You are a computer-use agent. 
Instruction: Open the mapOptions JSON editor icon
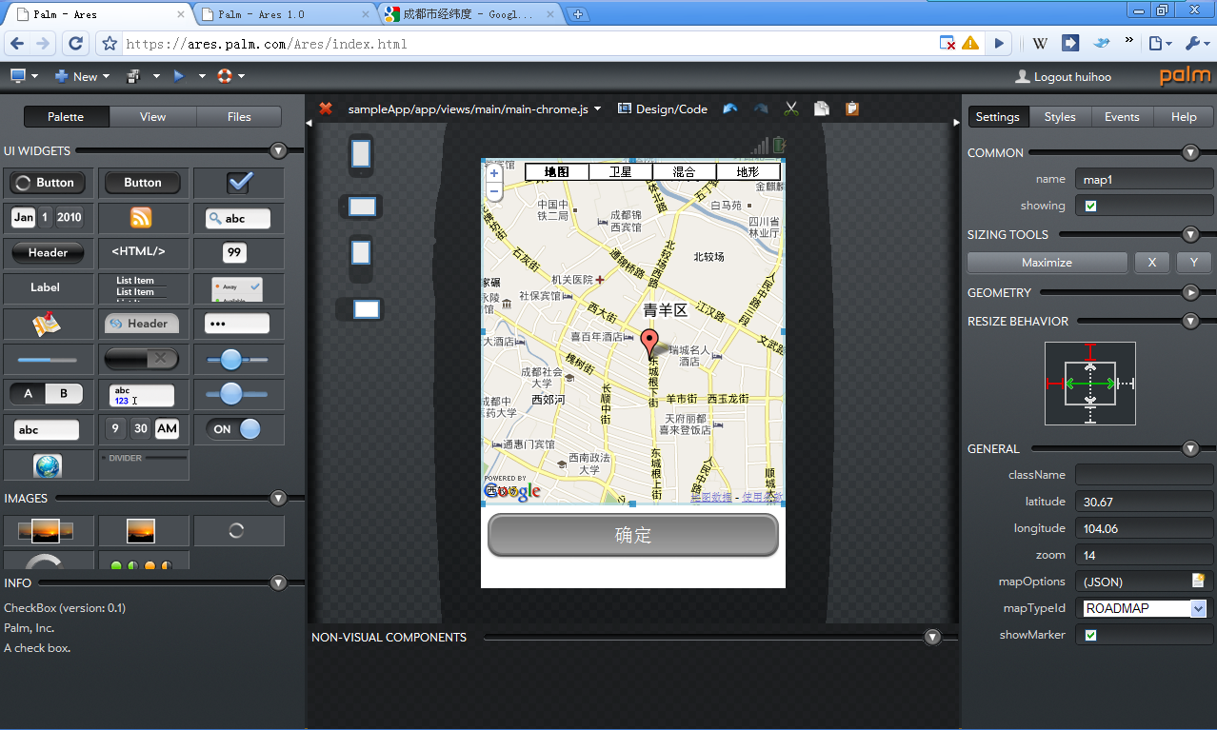1198,581
